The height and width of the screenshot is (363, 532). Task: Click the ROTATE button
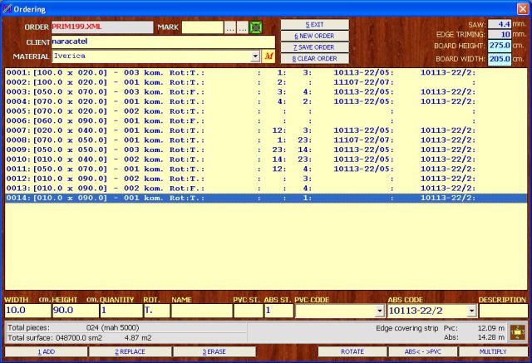coord(352,352)
